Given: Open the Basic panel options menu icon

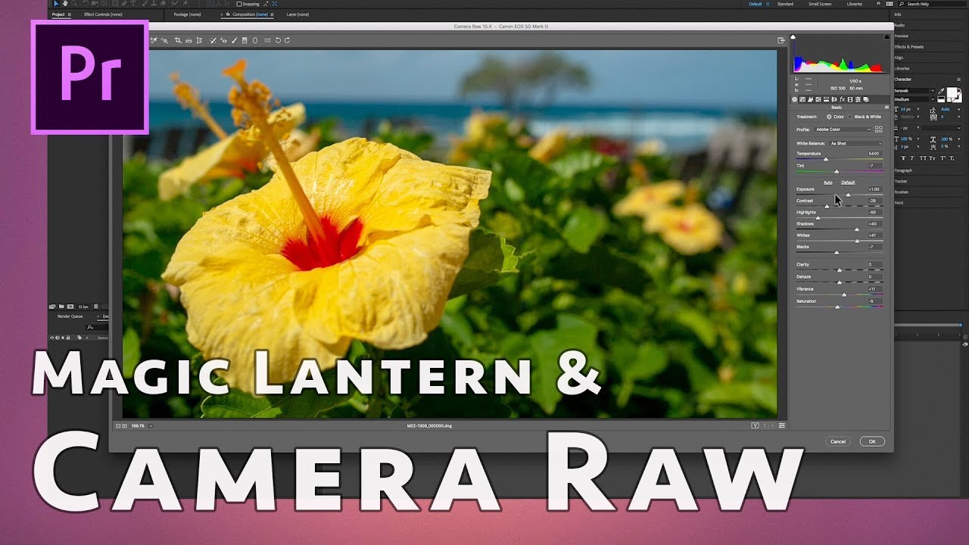Looking at the screenshot, I should [886, 107].
